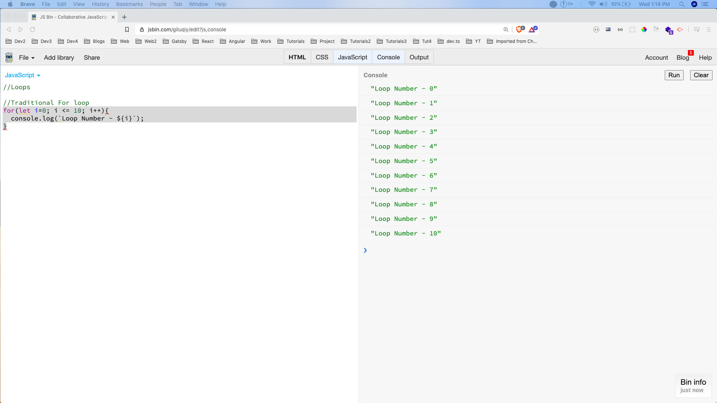Open a new browser tab with plus
The height and width of the screenshot is (403, 717).
click(124, 17)
